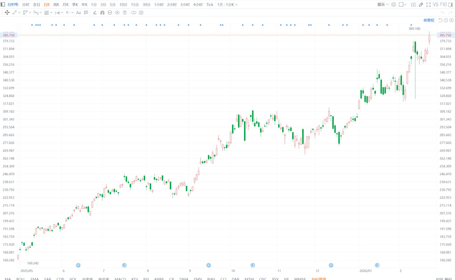Viewport: 455px width, 280px height.
Task: Expand the arrow tool dropdown arrow
Action: click(x=73, y=13)
